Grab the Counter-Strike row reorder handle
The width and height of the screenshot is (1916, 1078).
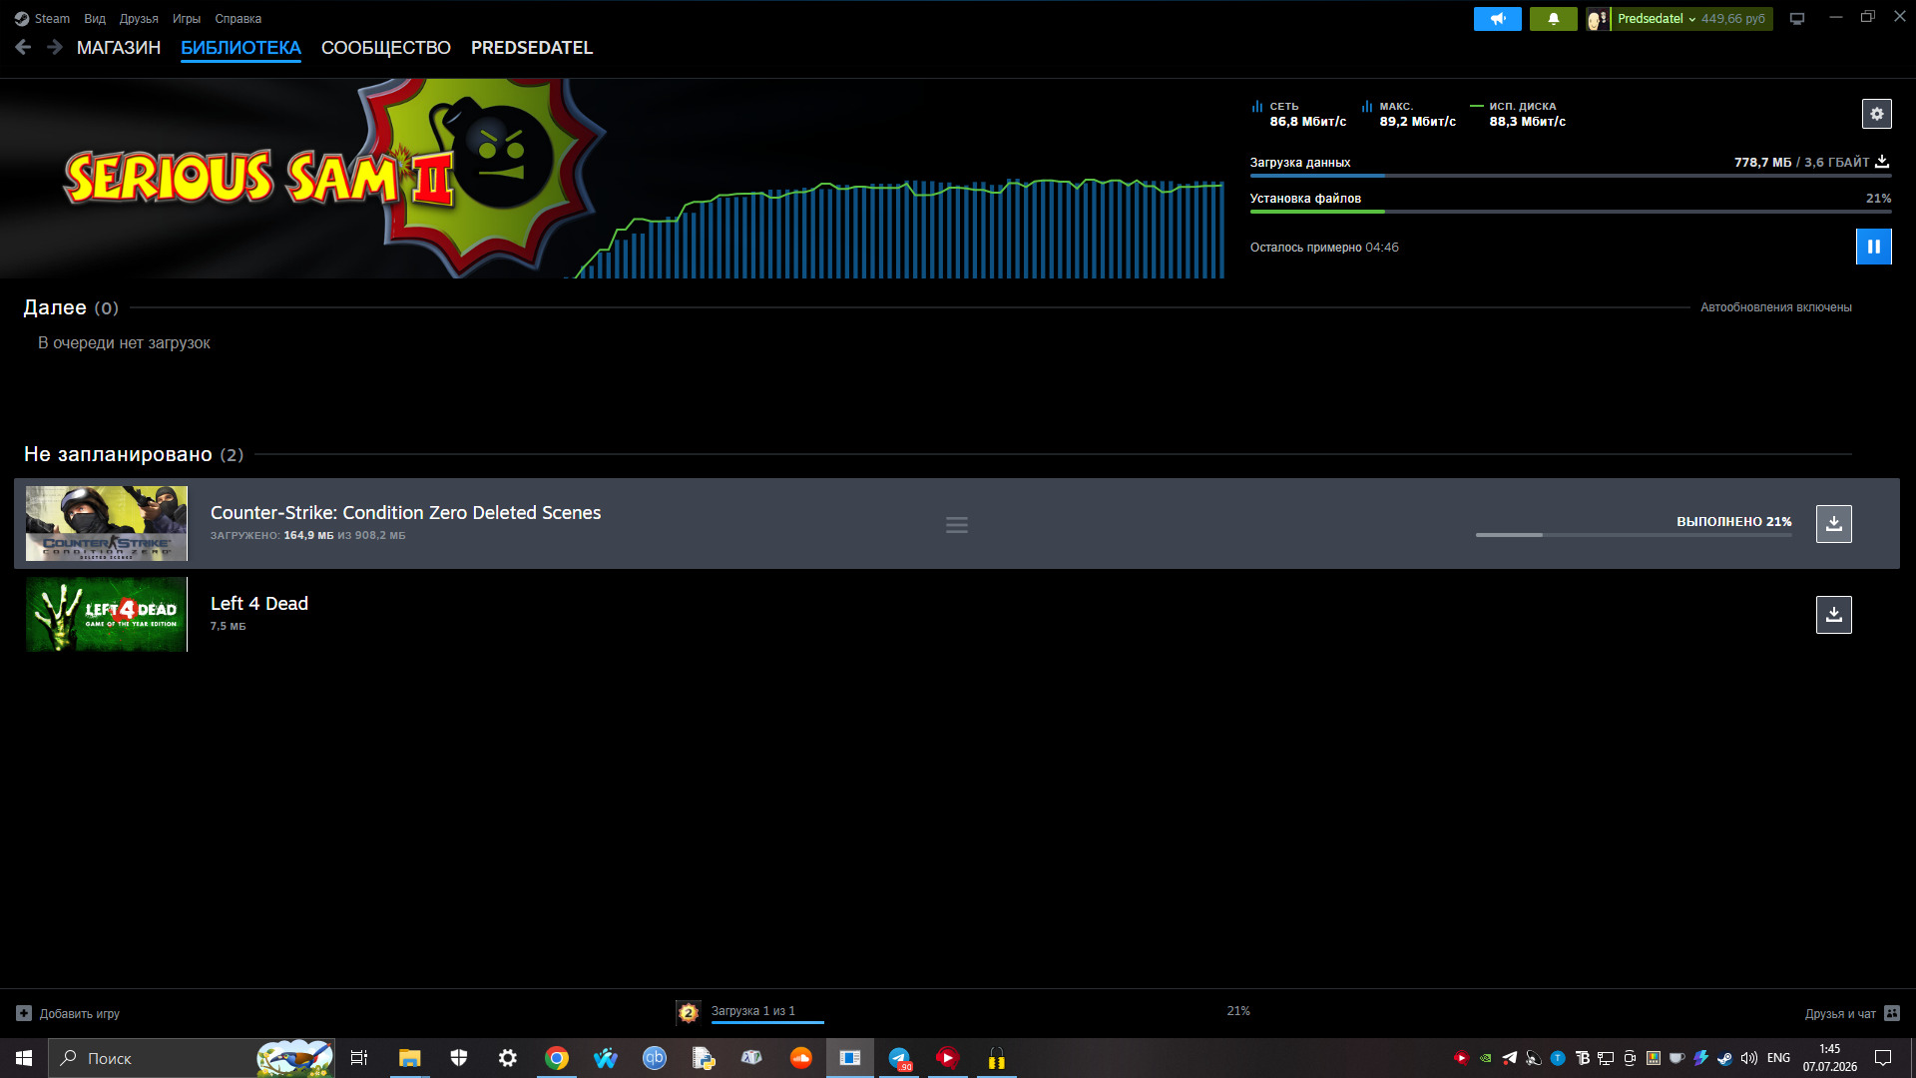[957, 525]
